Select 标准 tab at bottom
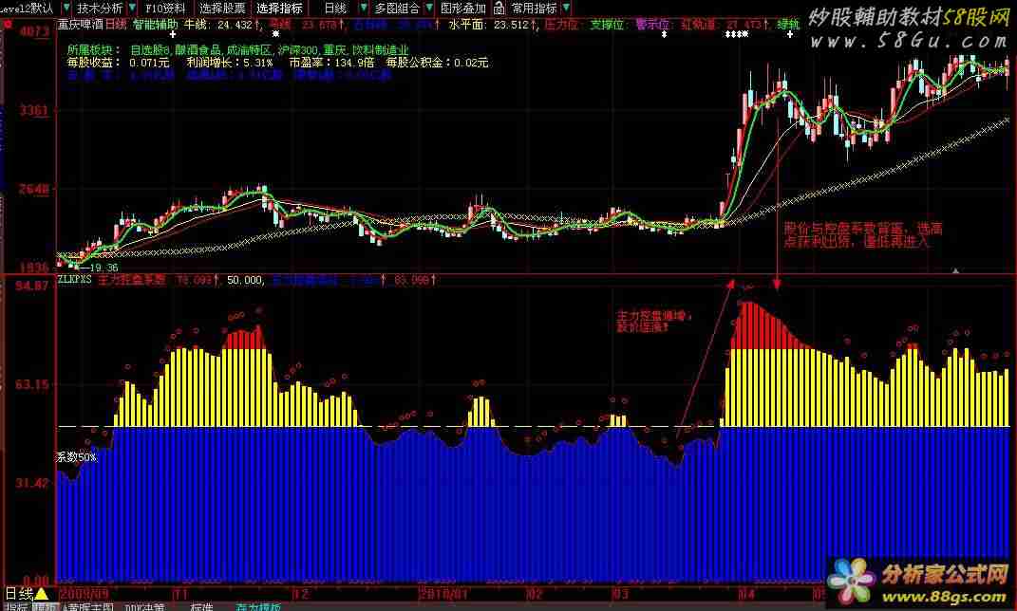 [x=201, y=607]
